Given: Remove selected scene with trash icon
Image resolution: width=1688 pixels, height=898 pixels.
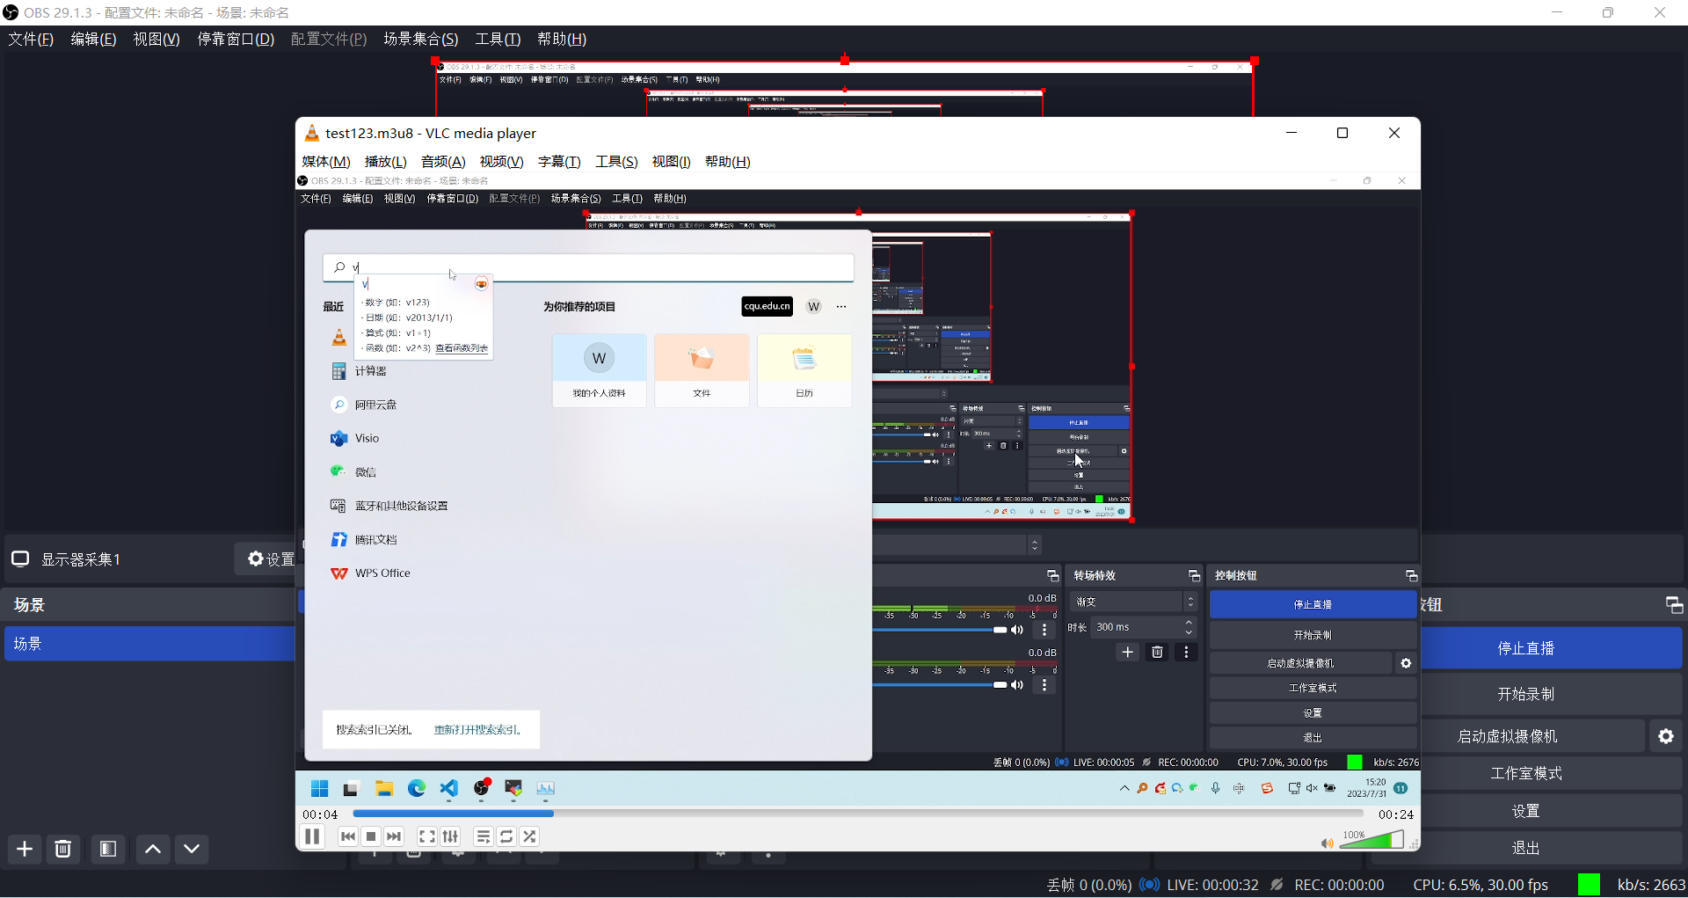Looking at the screenshot, I should click(63, 849).
